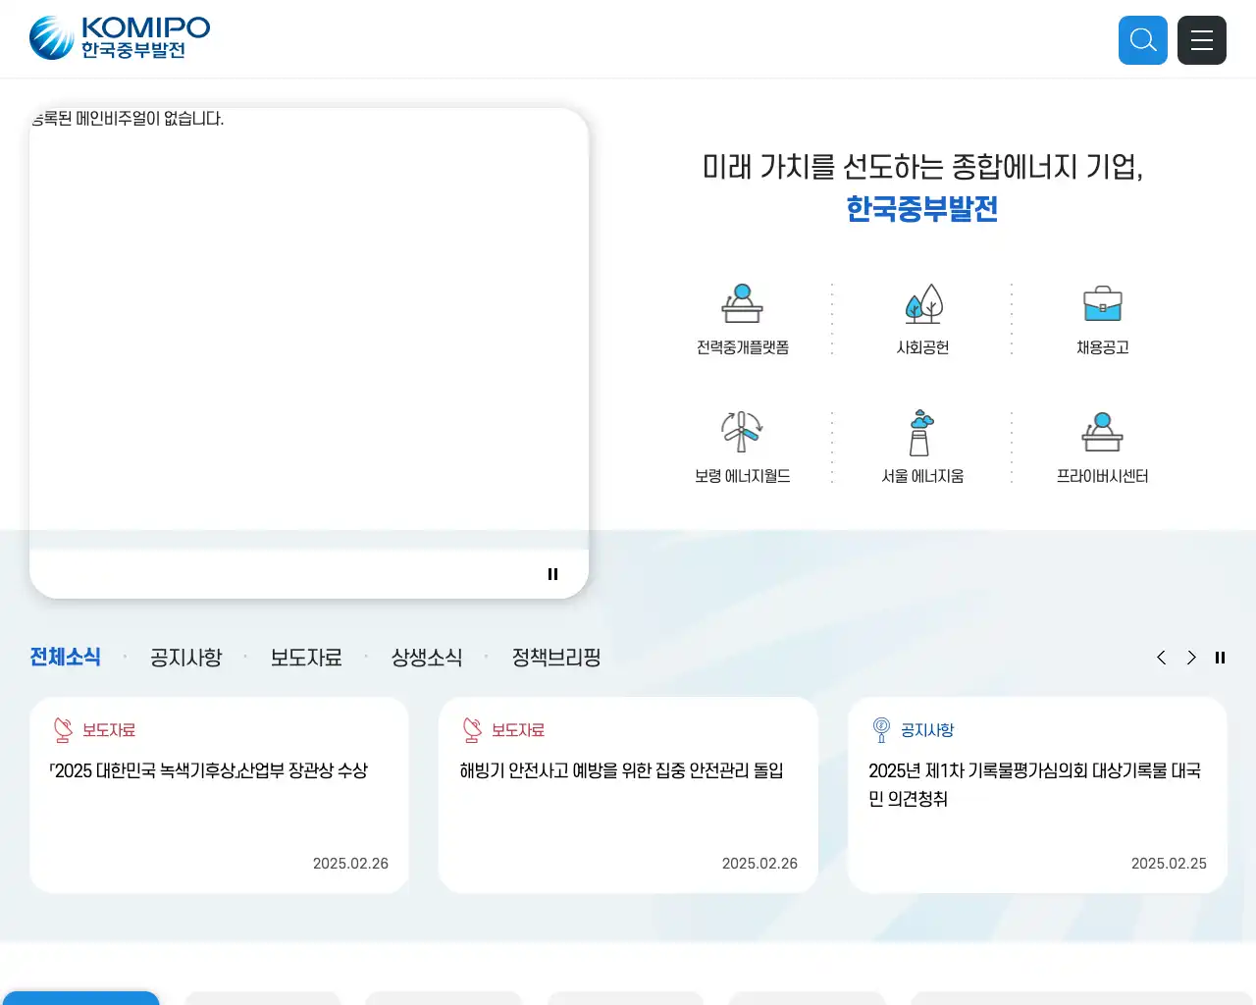This screenshot has height=1005, width=1256.
Task: Click the KOMIPO 한국중부발전 logo
Action: tap(120, 38)
